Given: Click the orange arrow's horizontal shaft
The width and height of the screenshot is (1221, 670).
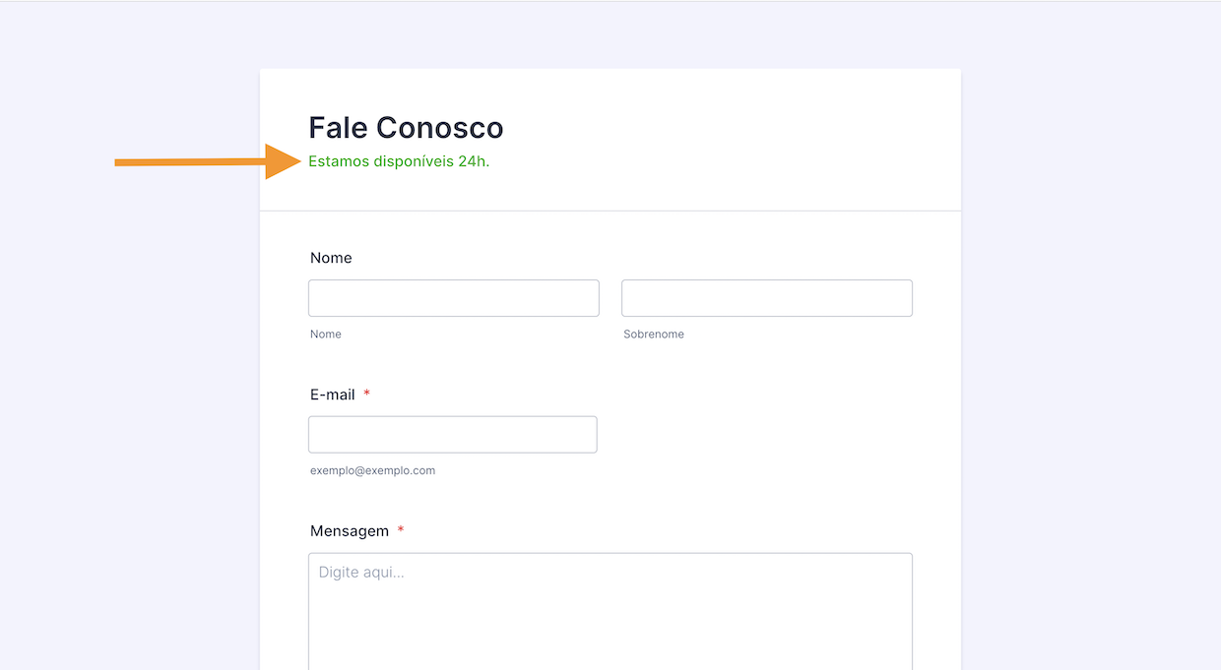Looking at the screenshot, I should pyautogui.click(x=189, y=162).
